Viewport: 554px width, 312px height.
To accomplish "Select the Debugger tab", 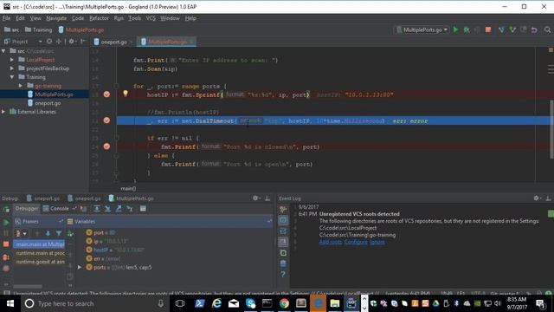I will 27,208.
